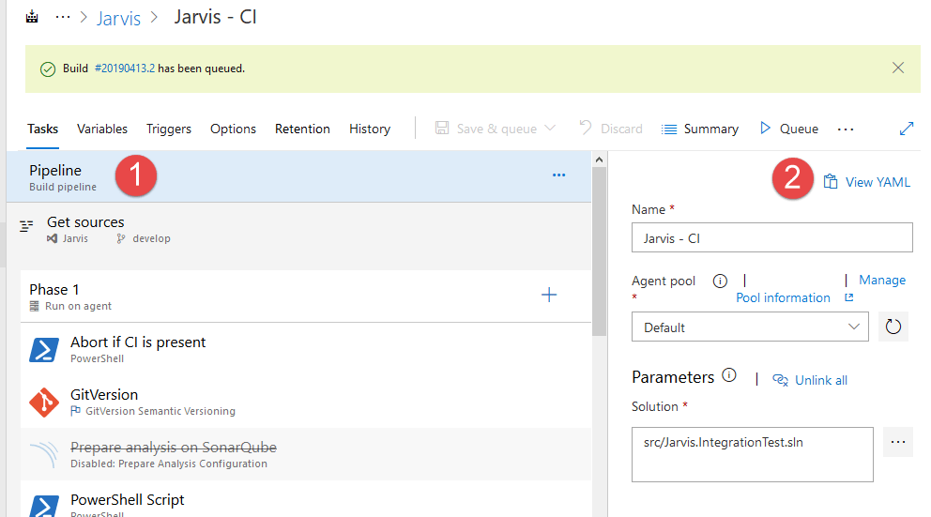This screenshot has height=517, width=931.
Task: Click the Save & queue floppy icon
Action: click(442, 129)
